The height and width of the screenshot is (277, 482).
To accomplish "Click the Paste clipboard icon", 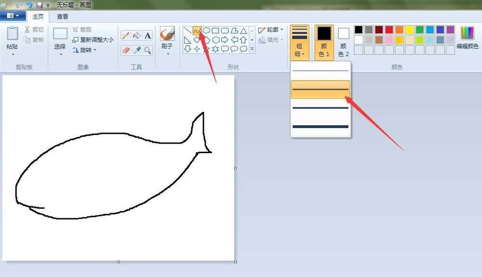I will pyautogui.click(x=13, y=33).
